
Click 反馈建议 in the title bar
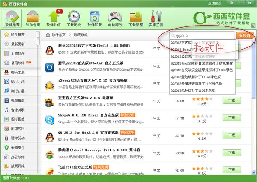tap(215, 3)
